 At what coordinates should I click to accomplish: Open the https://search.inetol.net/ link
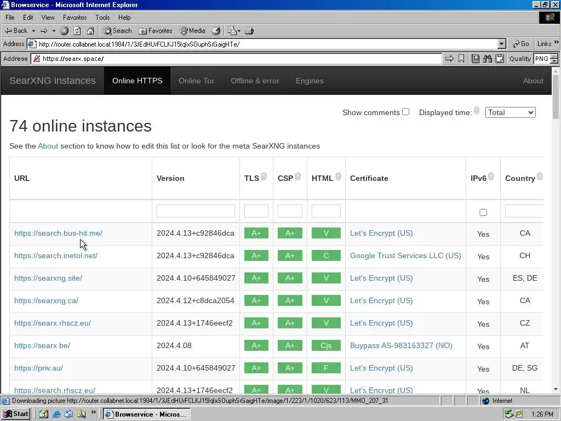pos(56,255)
